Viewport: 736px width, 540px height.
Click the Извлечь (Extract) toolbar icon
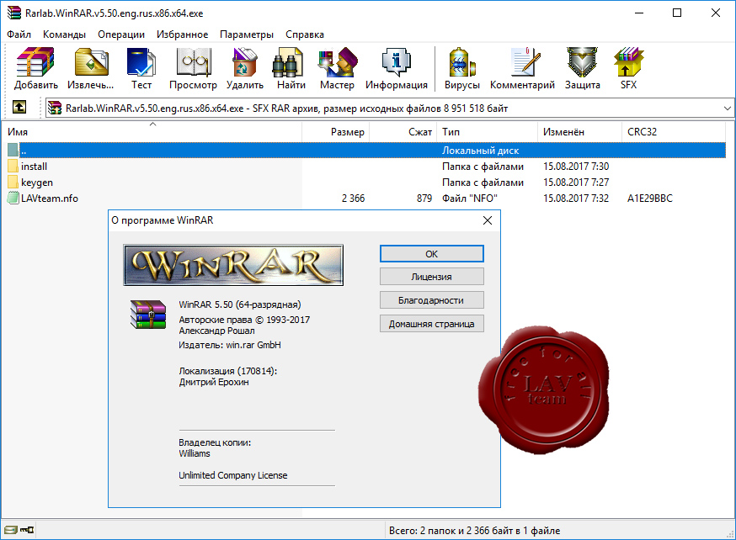pyautogui.click(x=91, y=68)
